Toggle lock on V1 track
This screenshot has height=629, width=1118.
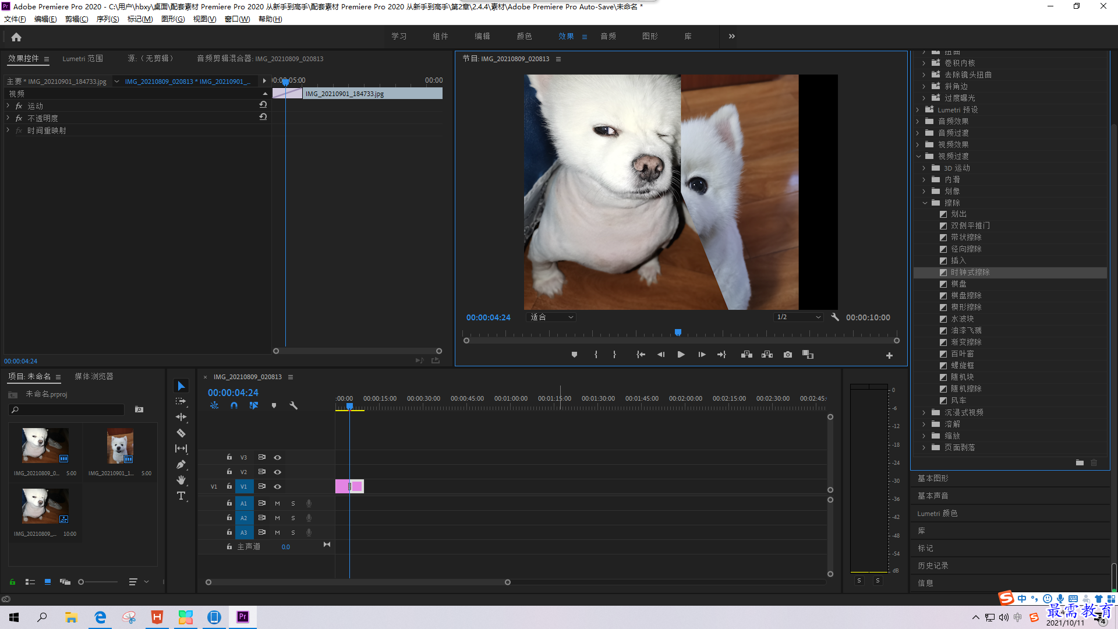(229, 486)
